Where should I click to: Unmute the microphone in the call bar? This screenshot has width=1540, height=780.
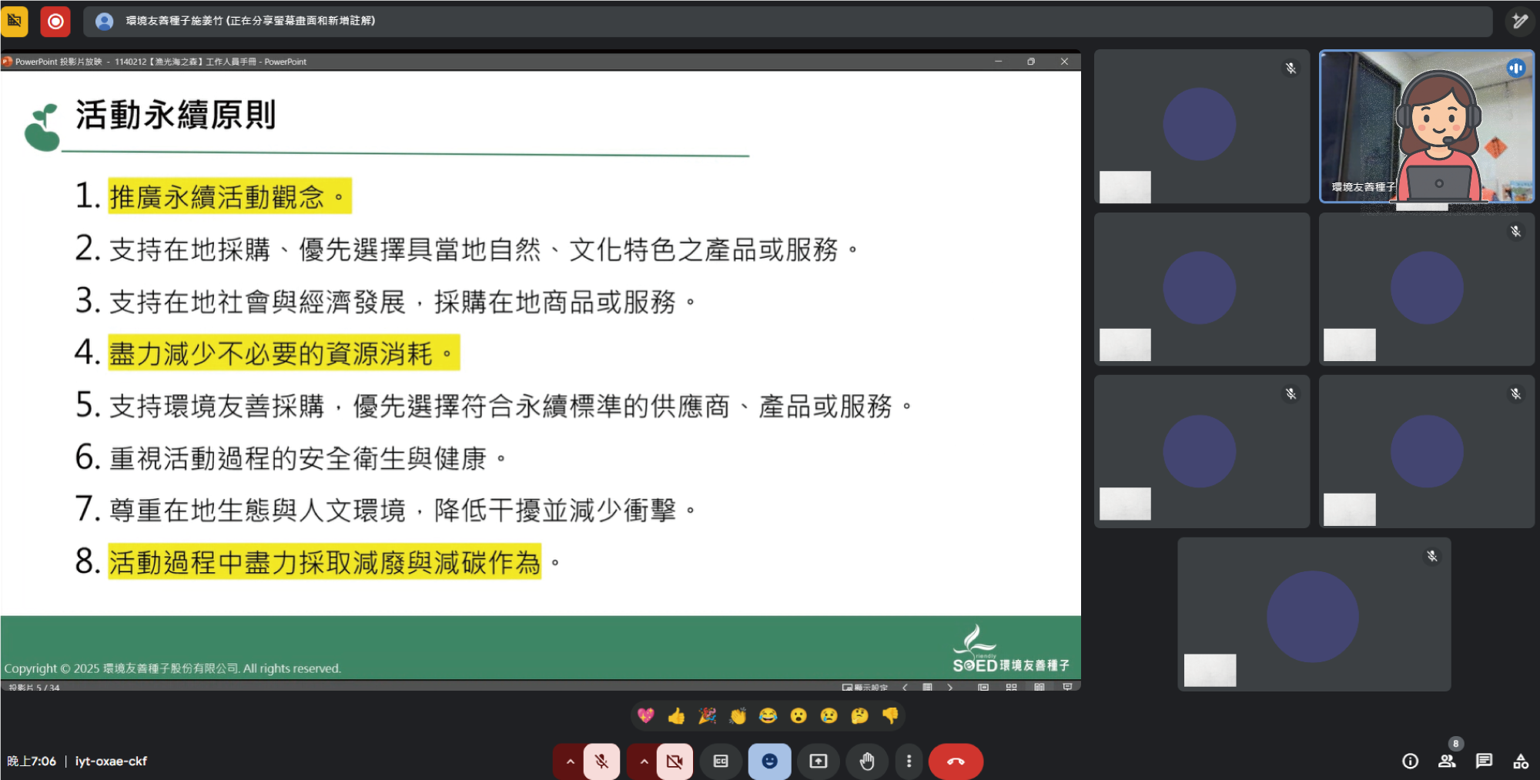click(601, 762)
